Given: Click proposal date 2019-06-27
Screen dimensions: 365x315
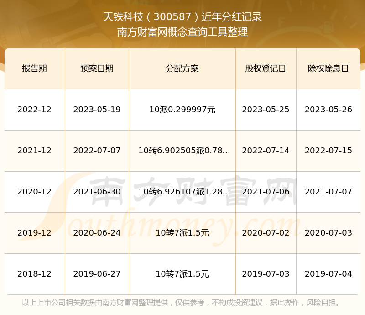Looking at the screenshot, I should tap(97, 273).
